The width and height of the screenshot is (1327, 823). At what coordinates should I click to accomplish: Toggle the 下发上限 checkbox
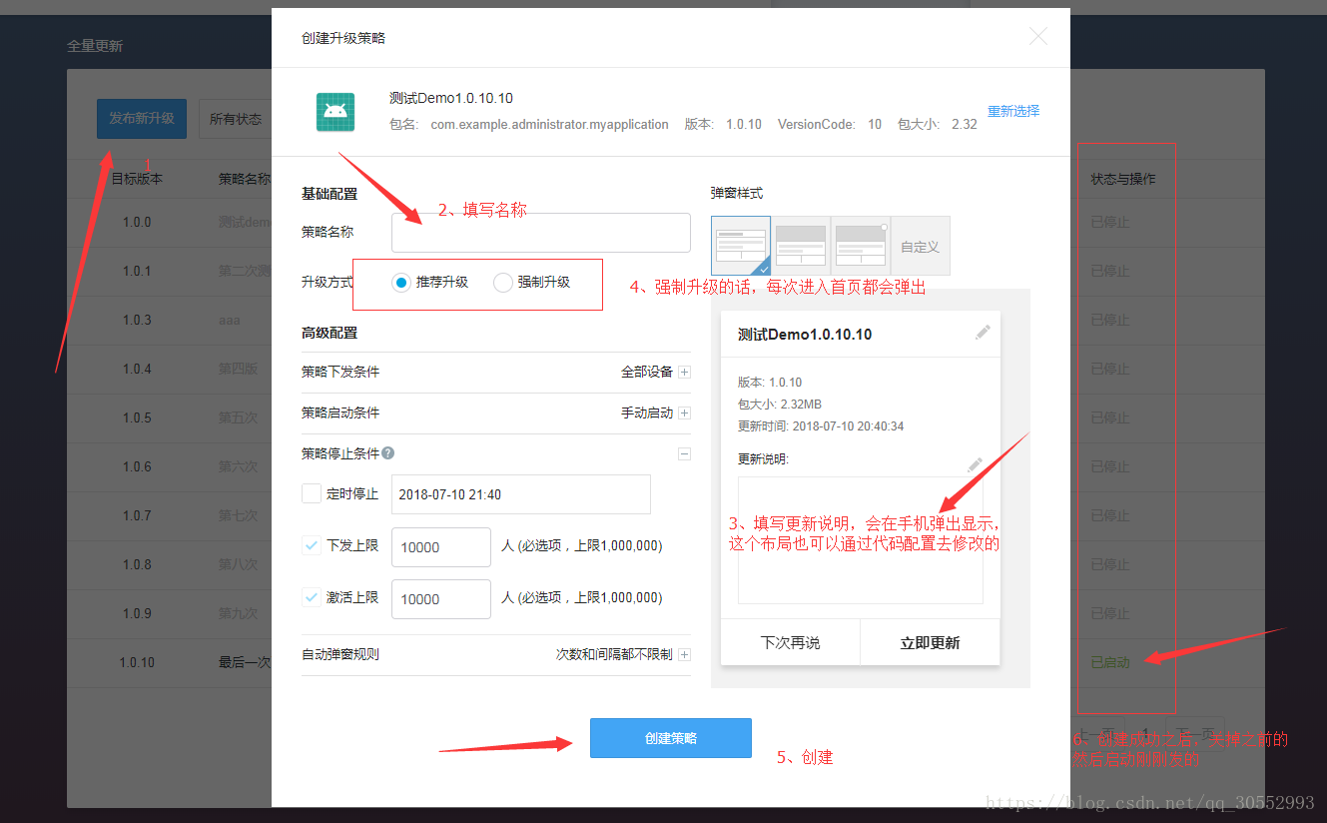[x=312, y=545]
